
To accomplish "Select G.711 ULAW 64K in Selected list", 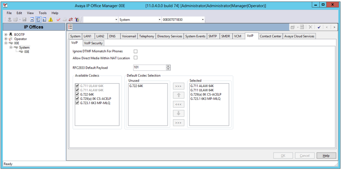I will point(202,90).
